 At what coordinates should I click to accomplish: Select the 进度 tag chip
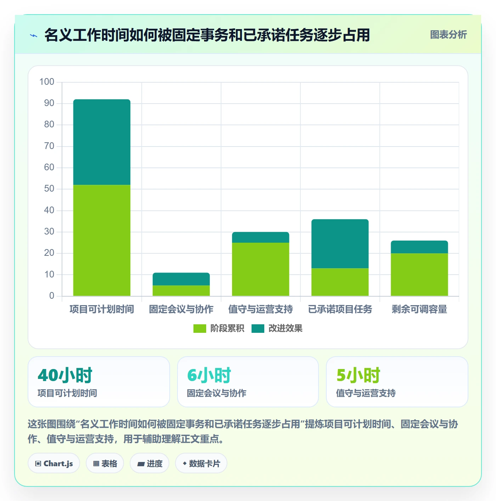(150, 463)
